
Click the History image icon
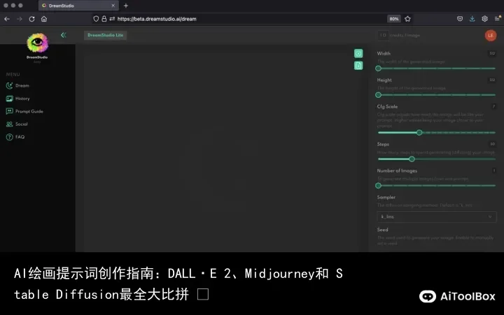point(9,98)
